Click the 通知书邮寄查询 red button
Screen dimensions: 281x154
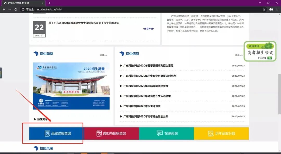click(111, 133)
